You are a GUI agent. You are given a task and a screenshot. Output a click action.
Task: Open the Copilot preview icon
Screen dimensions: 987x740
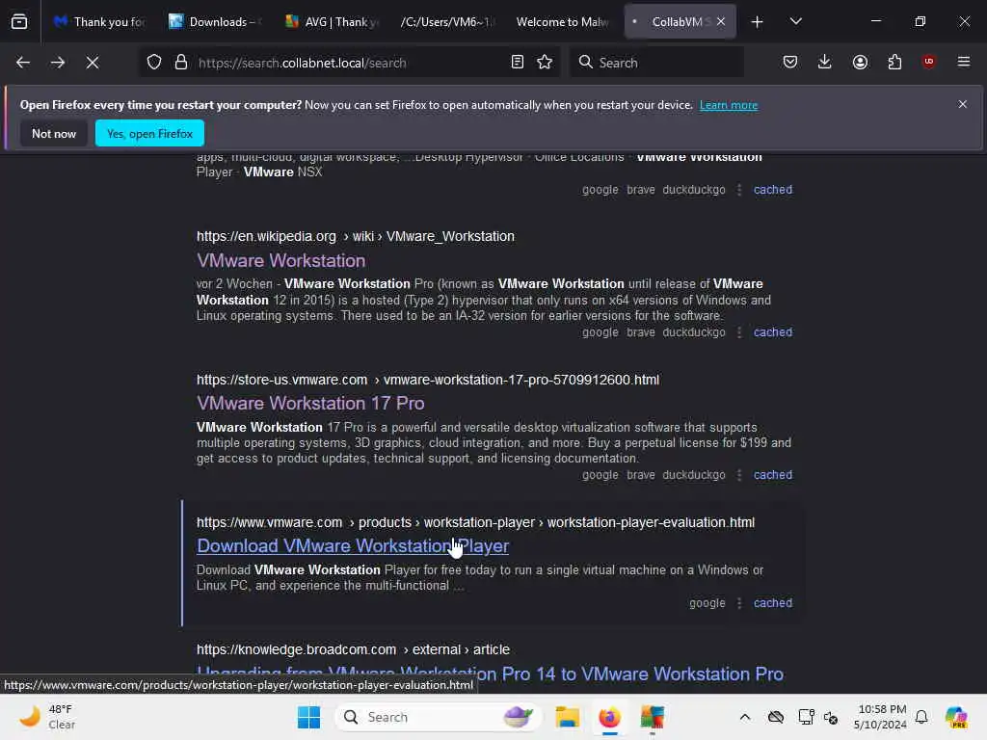pyautogui.click(x=956, y=717)
